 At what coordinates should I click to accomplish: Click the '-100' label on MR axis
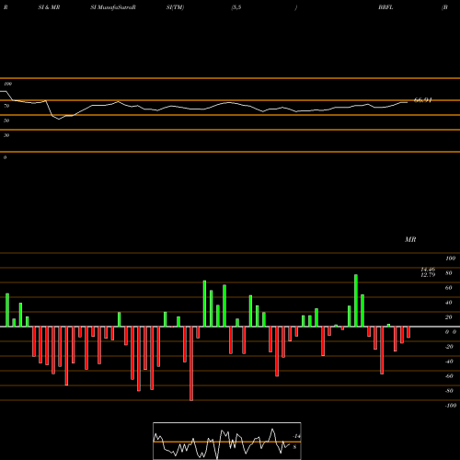click(x=451, y=406)
